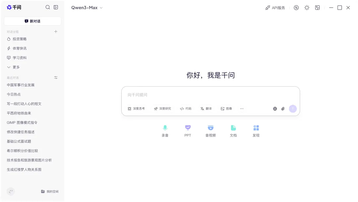Click the window layout icon in header
This screenshot has width=358, height=202.
pyautogui.click(x=317, y=8)
